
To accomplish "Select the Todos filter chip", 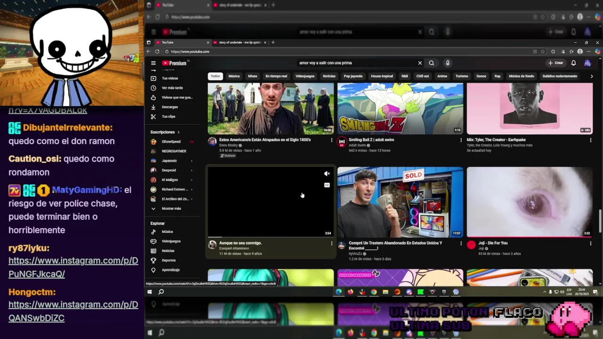I will point(215,76).
